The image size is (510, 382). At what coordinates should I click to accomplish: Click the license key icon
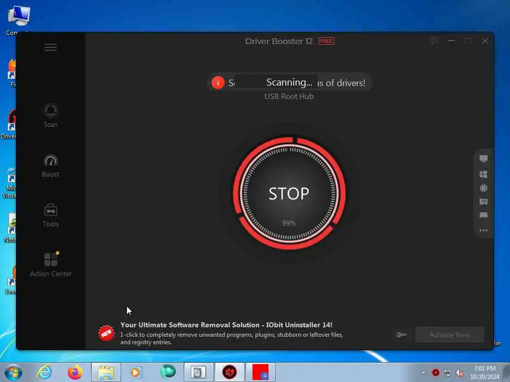(401, 335)
